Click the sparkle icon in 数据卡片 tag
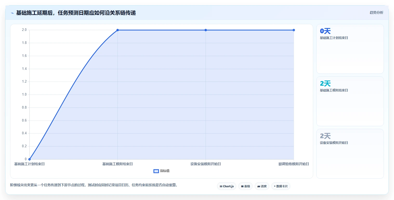The image size is (394, 200). pos(275,186)
